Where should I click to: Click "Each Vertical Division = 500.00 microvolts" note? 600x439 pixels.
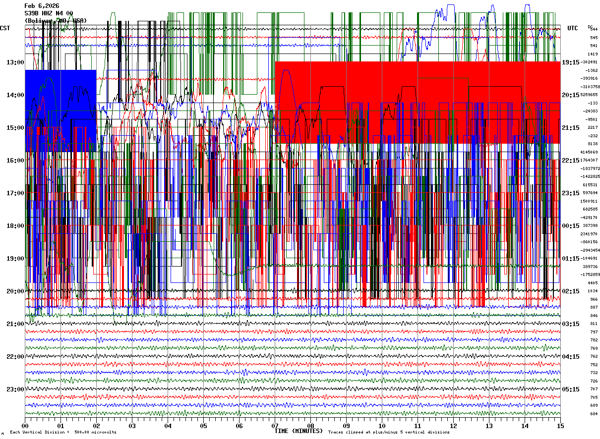coord(63,432)
